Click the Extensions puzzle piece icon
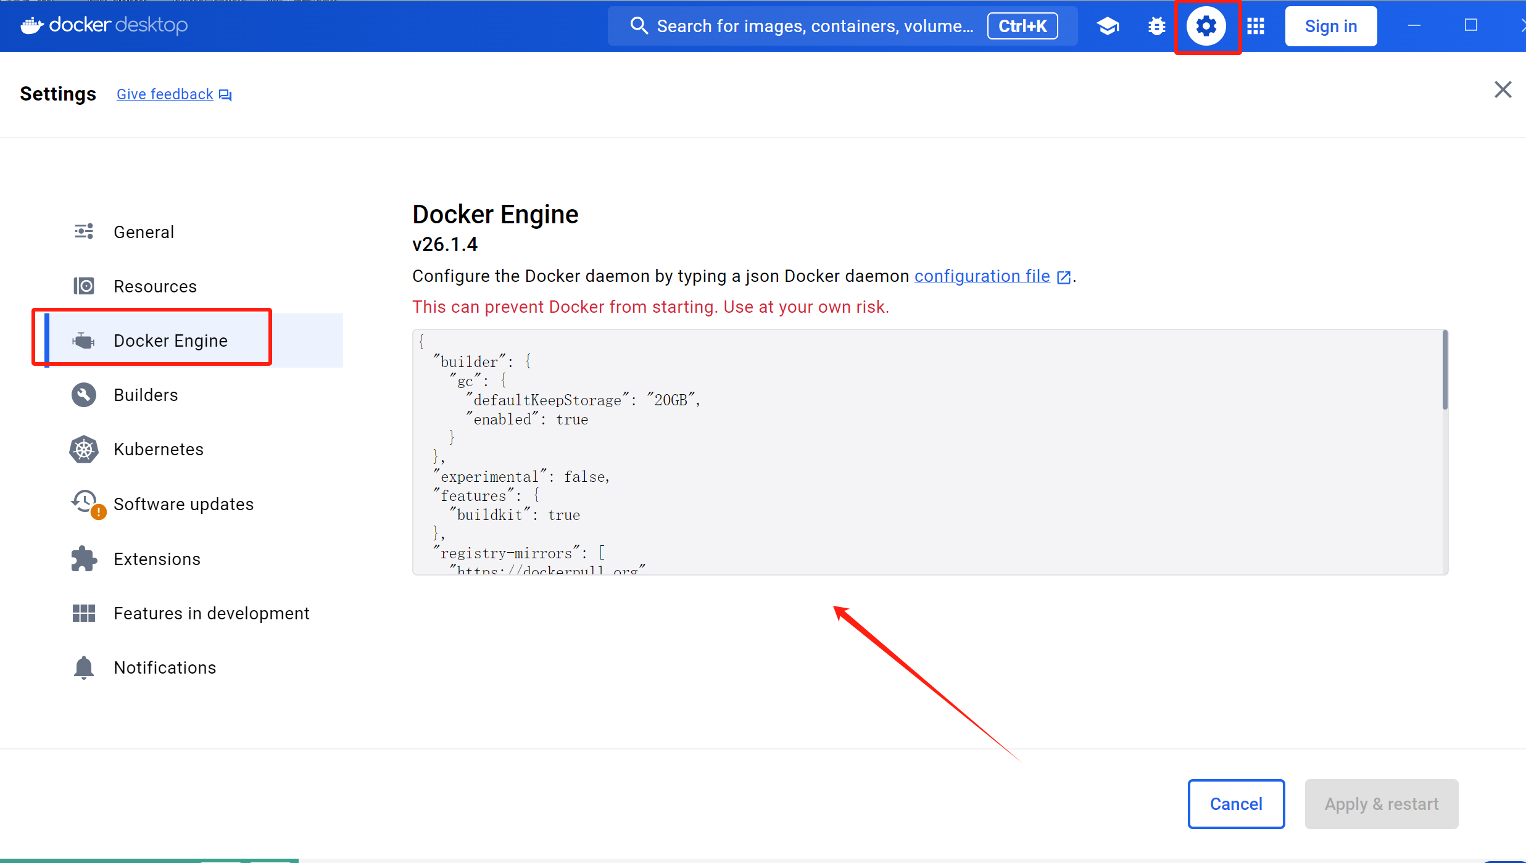Image resolution: width=1526 pixels, height=863 pixels. [84, 559]
